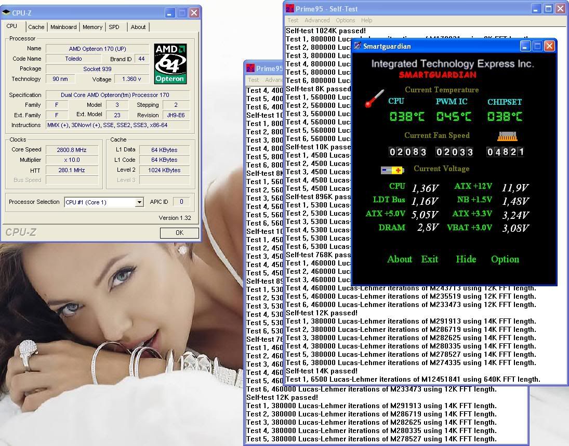Open the Test menu in the rear Prime95 window
This screenshot has height=446, width=569.
click(x=253, y=80)
